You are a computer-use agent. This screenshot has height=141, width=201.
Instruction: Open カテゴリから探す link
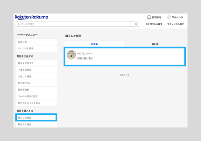pos(154,24)
